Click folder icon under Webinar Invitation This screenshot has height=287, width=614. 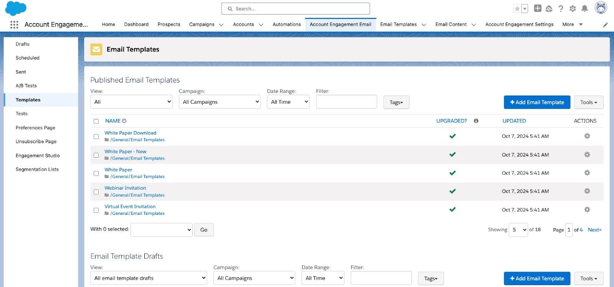pyautogui.click(x=107, y=195)
